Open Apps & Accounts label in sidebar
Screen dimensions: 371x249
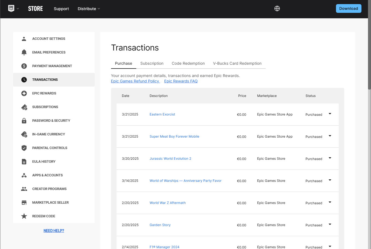click(x=47, y=175)
